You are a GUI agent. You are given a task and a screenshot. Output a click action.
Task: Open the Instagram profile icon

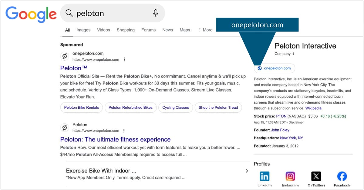pos(290,176)
